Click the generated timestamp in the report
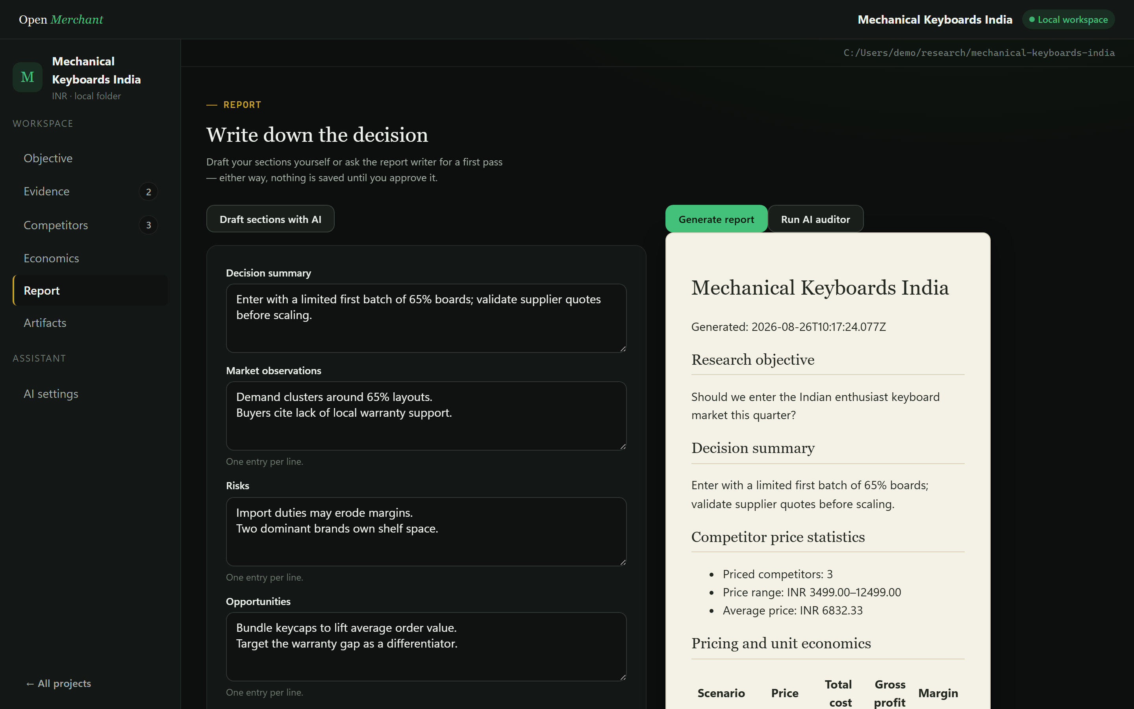The image size is (1134, 709). click(x=789, y=327)
